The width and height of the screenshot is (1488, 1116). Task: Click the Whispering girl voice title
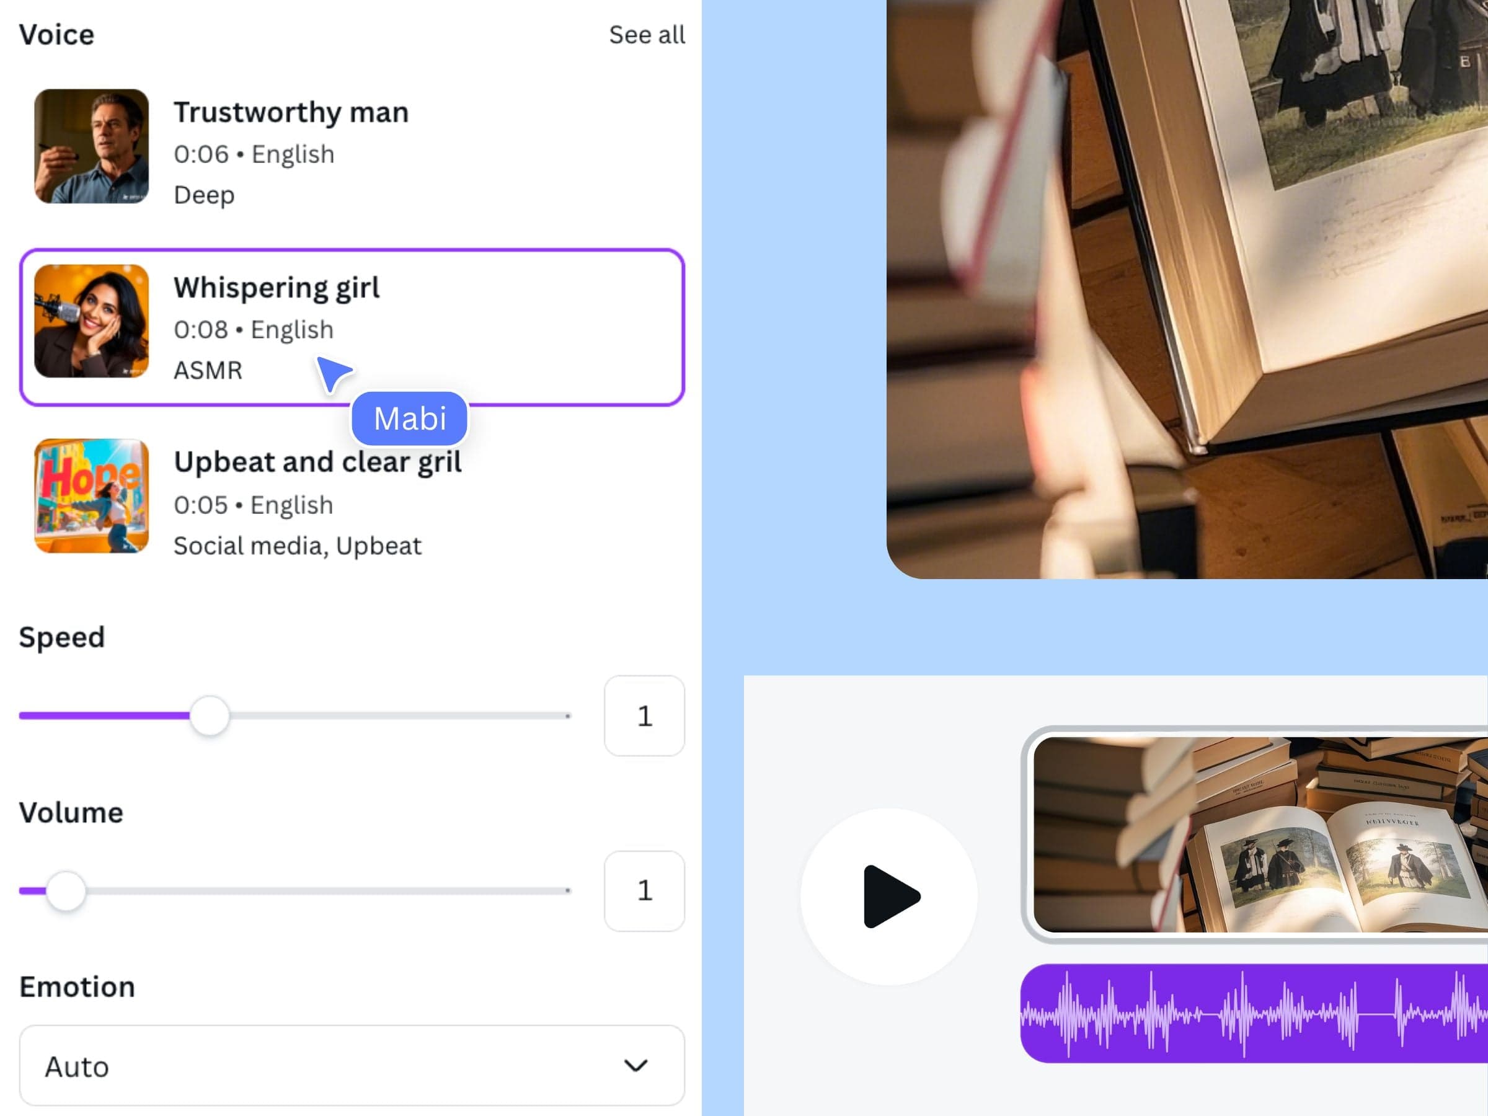pyautogui.click(x=277, y=287)
